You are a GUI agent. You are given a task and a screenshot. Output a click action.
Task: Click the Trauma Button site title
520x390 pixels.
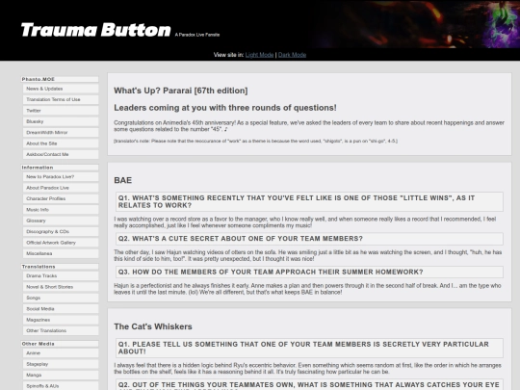tap(96, 30)
